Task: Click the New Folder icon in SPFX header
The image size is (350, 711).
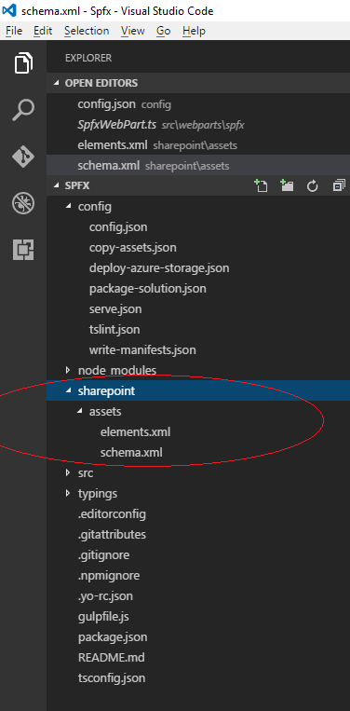Action: point(287,186)
